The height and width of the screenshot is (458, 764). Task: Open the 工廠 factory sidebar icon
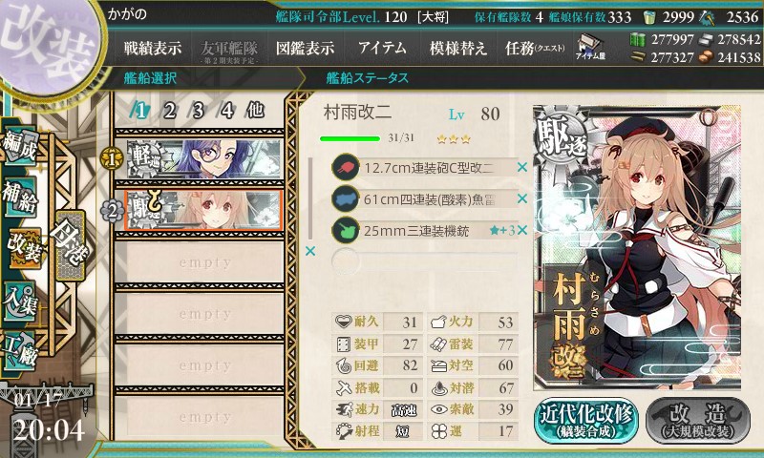20,351
